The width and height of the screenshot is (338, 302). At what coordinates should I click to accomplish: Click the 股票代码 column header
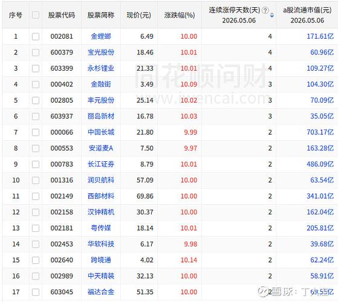click(62, 15)
